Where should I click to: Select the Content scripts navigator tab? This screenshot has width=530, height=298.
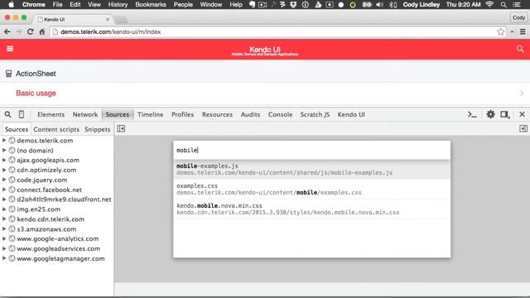point(56,129)
